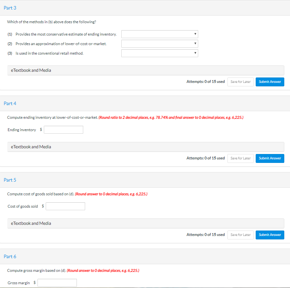This screenshot has width=290, height=288.
Task: Click Save for Later in Part 3
Action: tap(240, 82)
